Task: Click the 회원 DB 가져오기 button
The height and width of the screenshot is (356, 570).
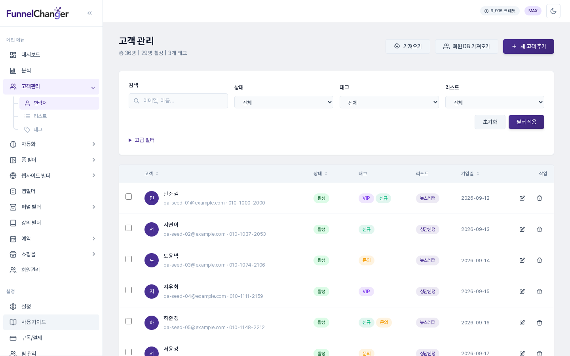Action: [467, 46]
